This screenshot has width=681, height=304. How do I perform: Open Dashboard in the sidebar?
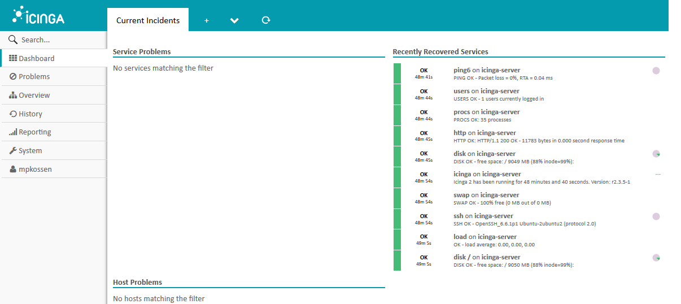[36, 58]
